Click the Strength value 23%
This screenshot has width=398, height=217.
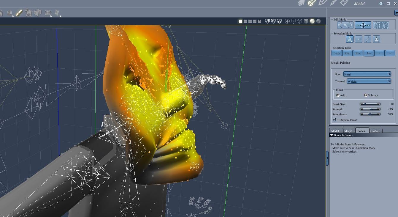(x=391, y=109)
